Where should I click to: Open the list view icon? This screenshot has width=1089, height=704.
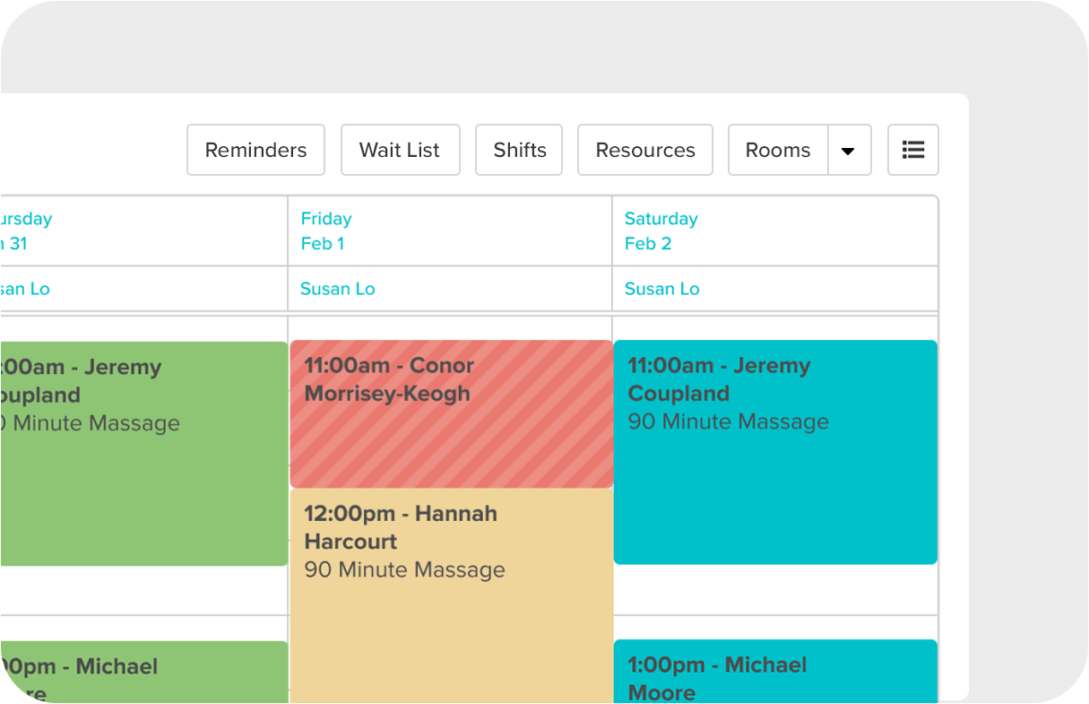click(x=912, y=150)
